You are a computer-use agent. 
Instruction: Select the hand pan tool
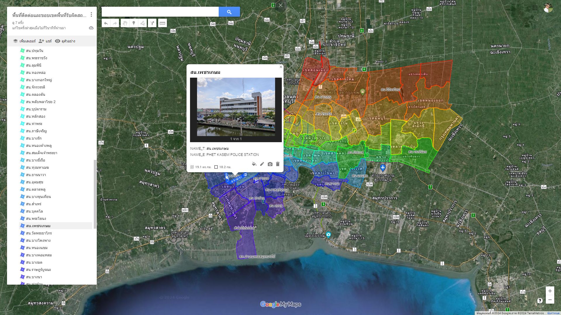pyautogui.click(x=125, y=23)
